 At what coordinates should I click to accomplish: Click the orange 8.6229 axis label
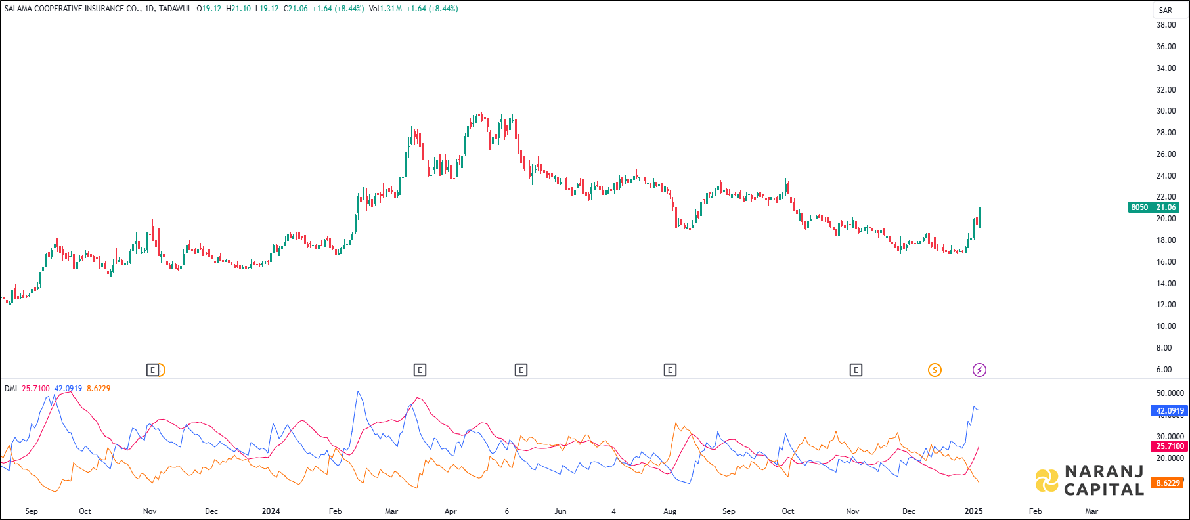(1168, 483)
